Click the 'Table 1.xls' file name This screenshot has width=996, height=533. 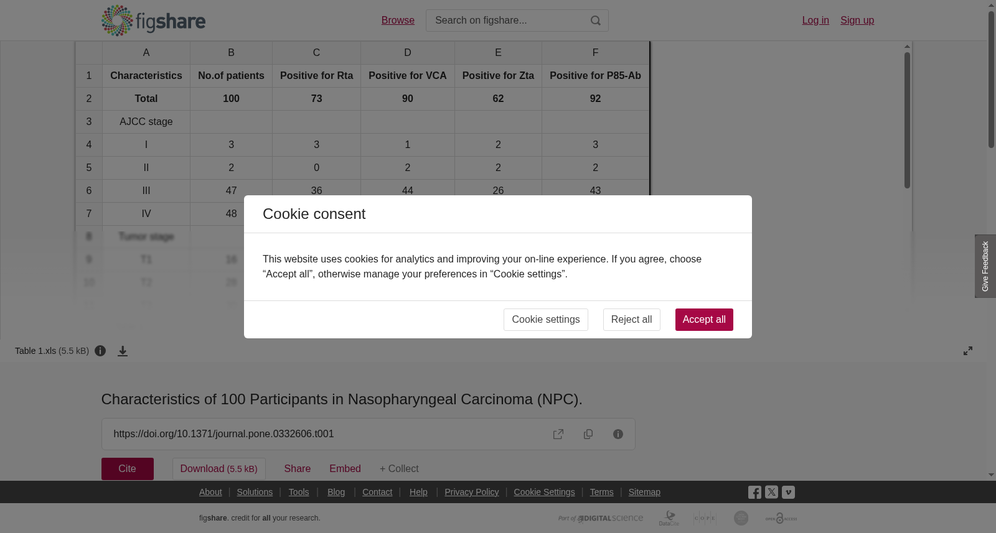[35, 351]
